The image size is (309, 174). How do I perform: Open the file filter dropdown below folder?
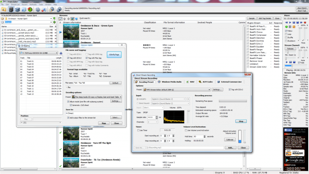click(51, 22)
